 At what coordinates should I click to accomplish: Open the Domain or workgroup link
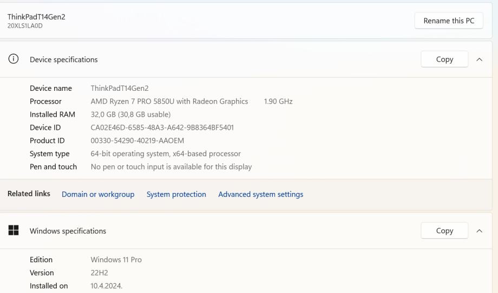pyautogui.click(x=98, y=195)
